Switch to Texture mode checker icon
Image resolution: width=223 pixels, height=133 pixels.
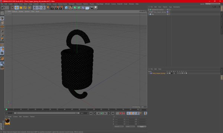(2, 23)
